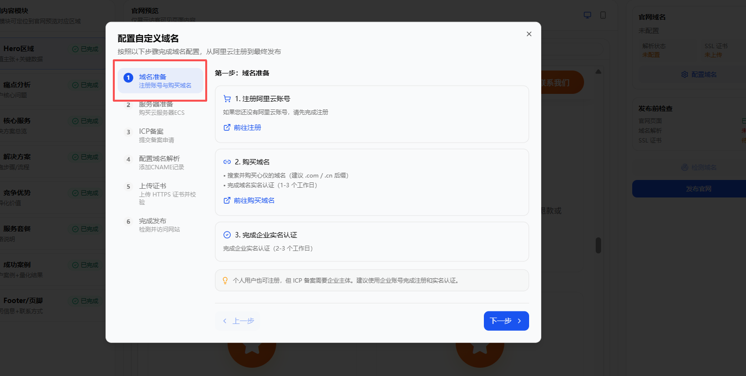Screen dimensions: 746x376
Task: Click the gear icon beside 配置域名
Action: 685,74
